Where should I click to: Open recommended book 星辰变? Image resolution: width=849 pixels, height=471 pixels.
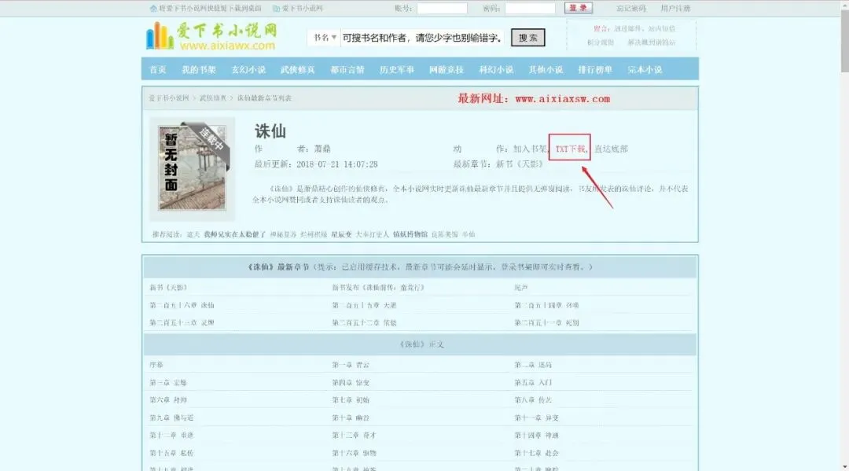(341, 234)
